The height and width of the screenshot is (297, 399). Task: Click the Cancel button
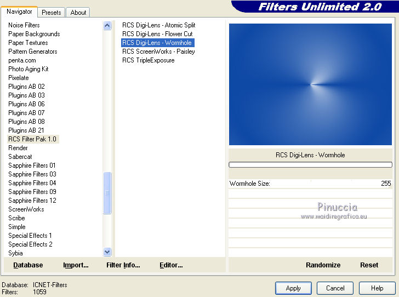(335, 288)
